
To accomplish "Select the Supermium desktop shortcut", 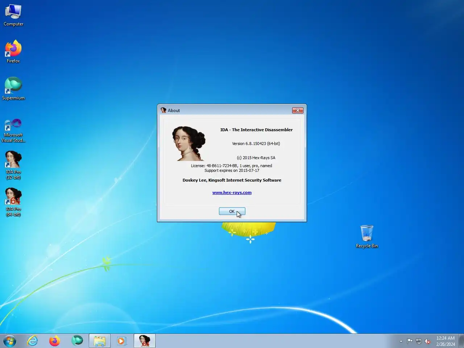I will pos(13,89).
